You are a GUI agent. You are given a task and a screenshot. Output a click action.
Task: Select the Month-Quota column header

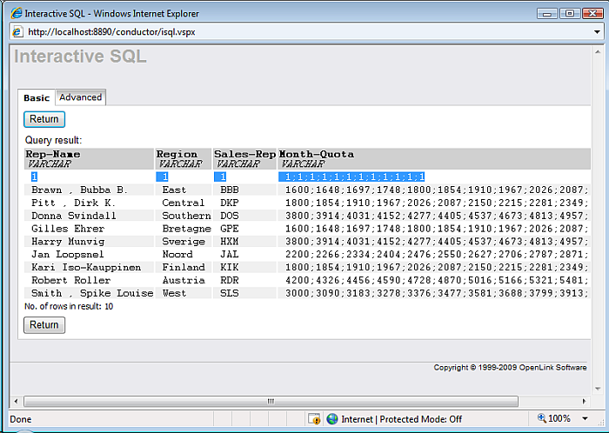click(317, 155)
